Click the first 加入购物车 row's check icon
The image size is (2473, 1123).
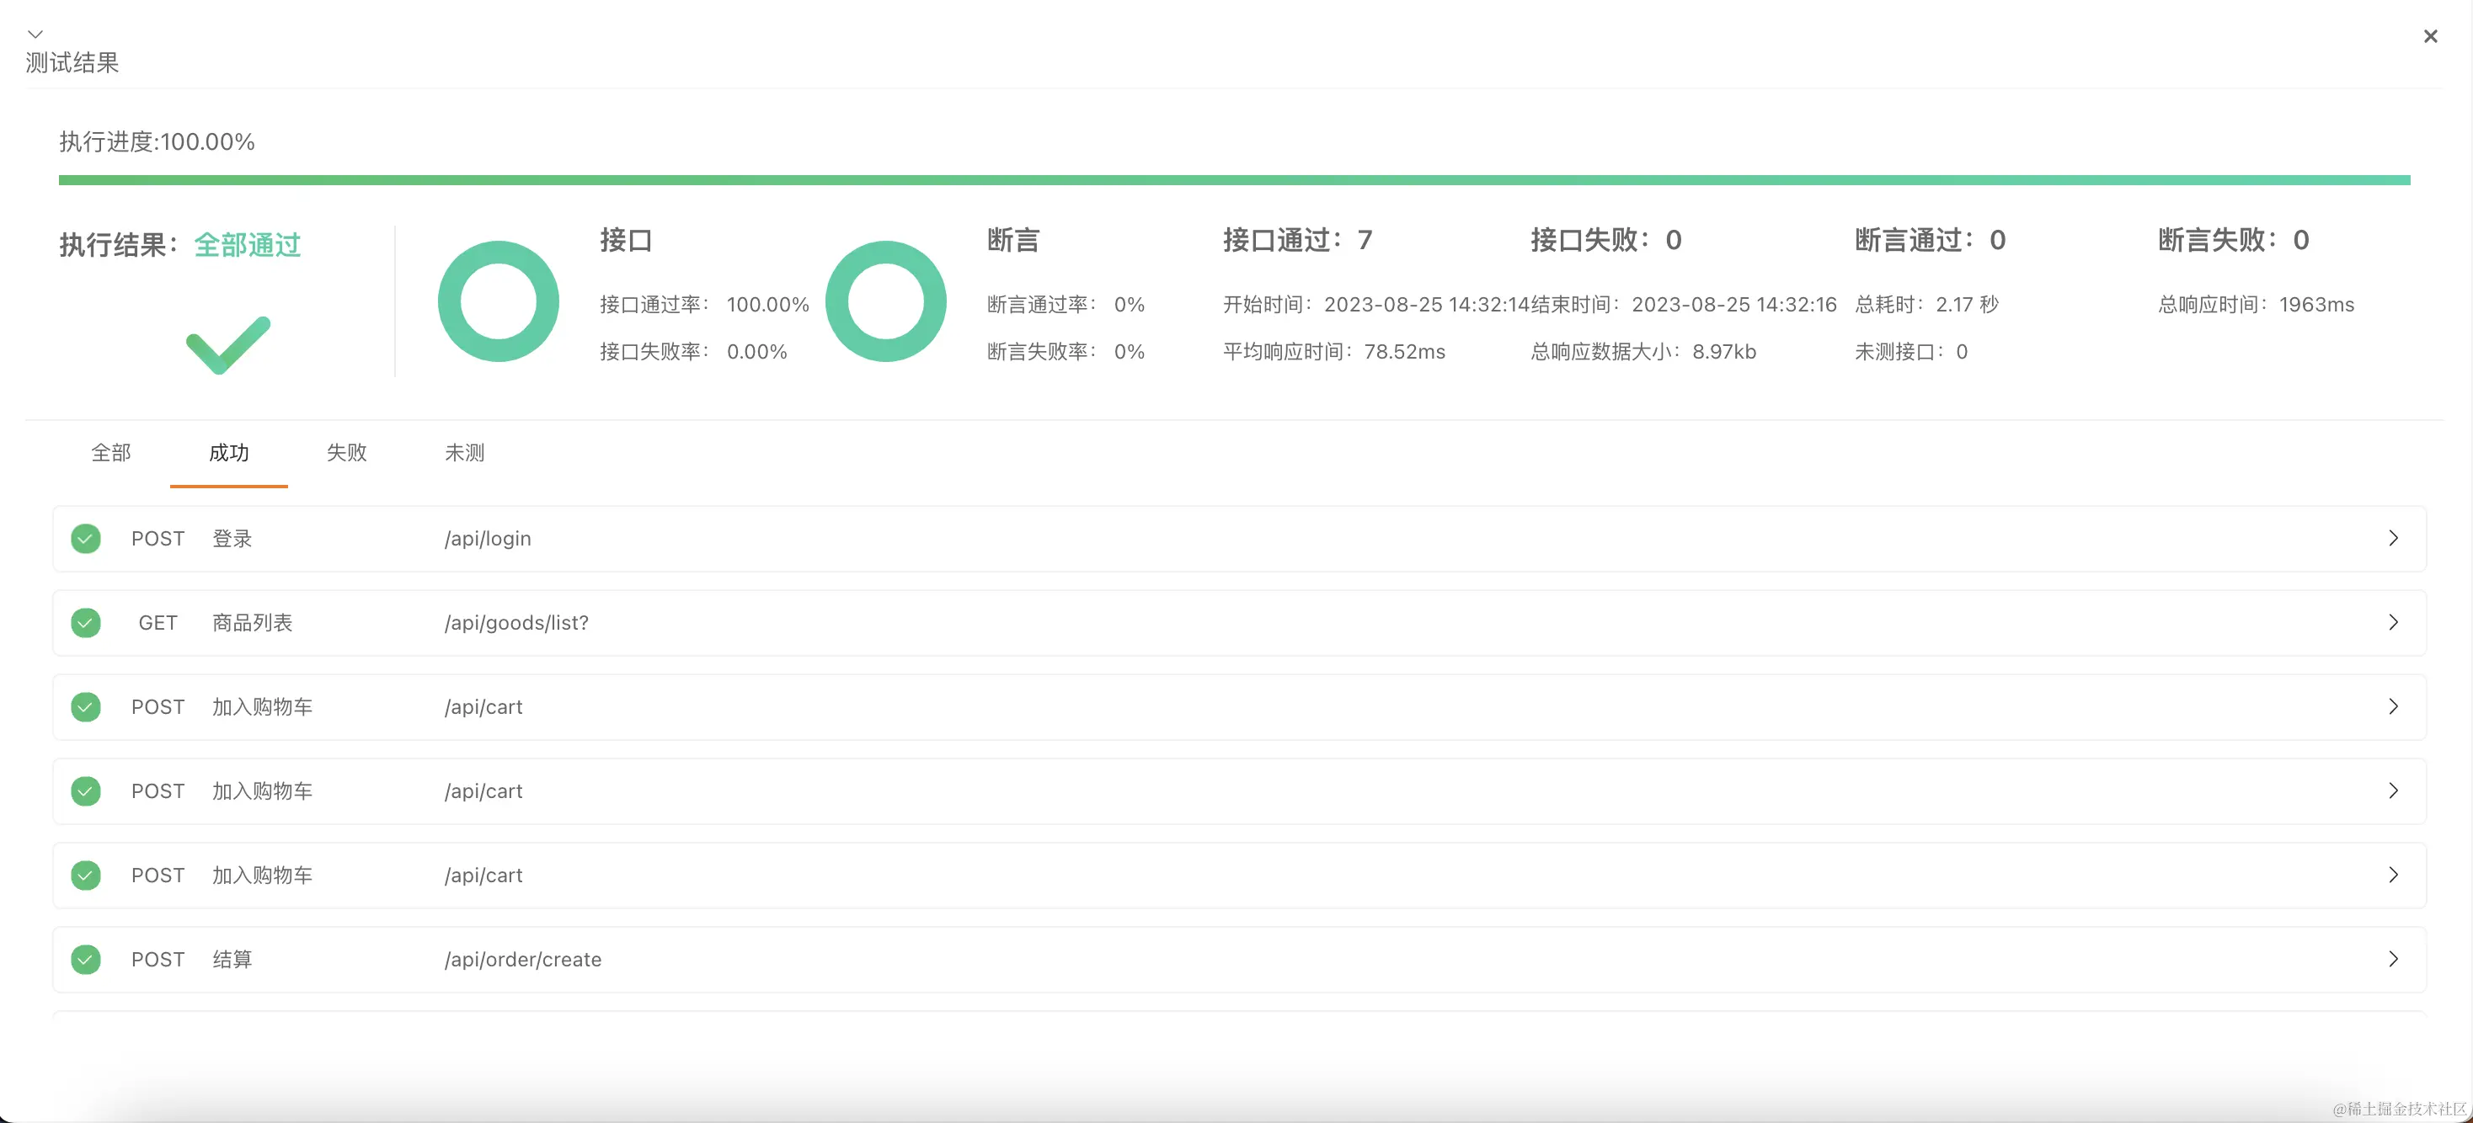point(85,707)
